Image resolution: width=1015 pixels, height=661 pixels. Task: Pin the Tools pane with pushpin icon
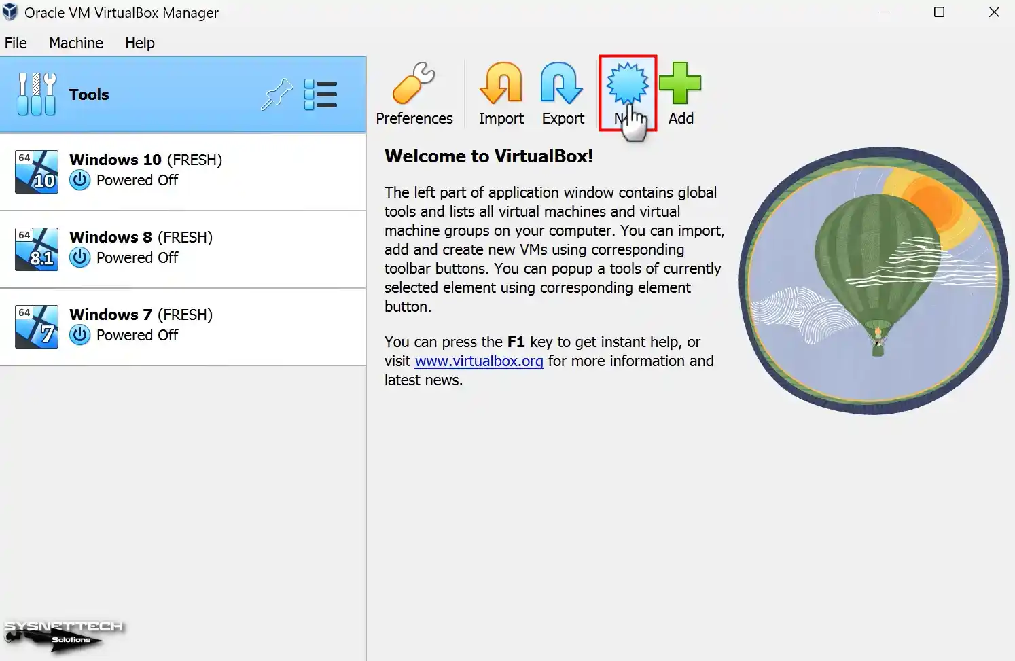[277, 94]
